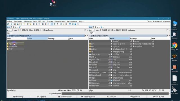The height and width of the screenshot is (101, 180).
Task: Click the green refresh icon in the toolbar
Action: click(8, 24)
